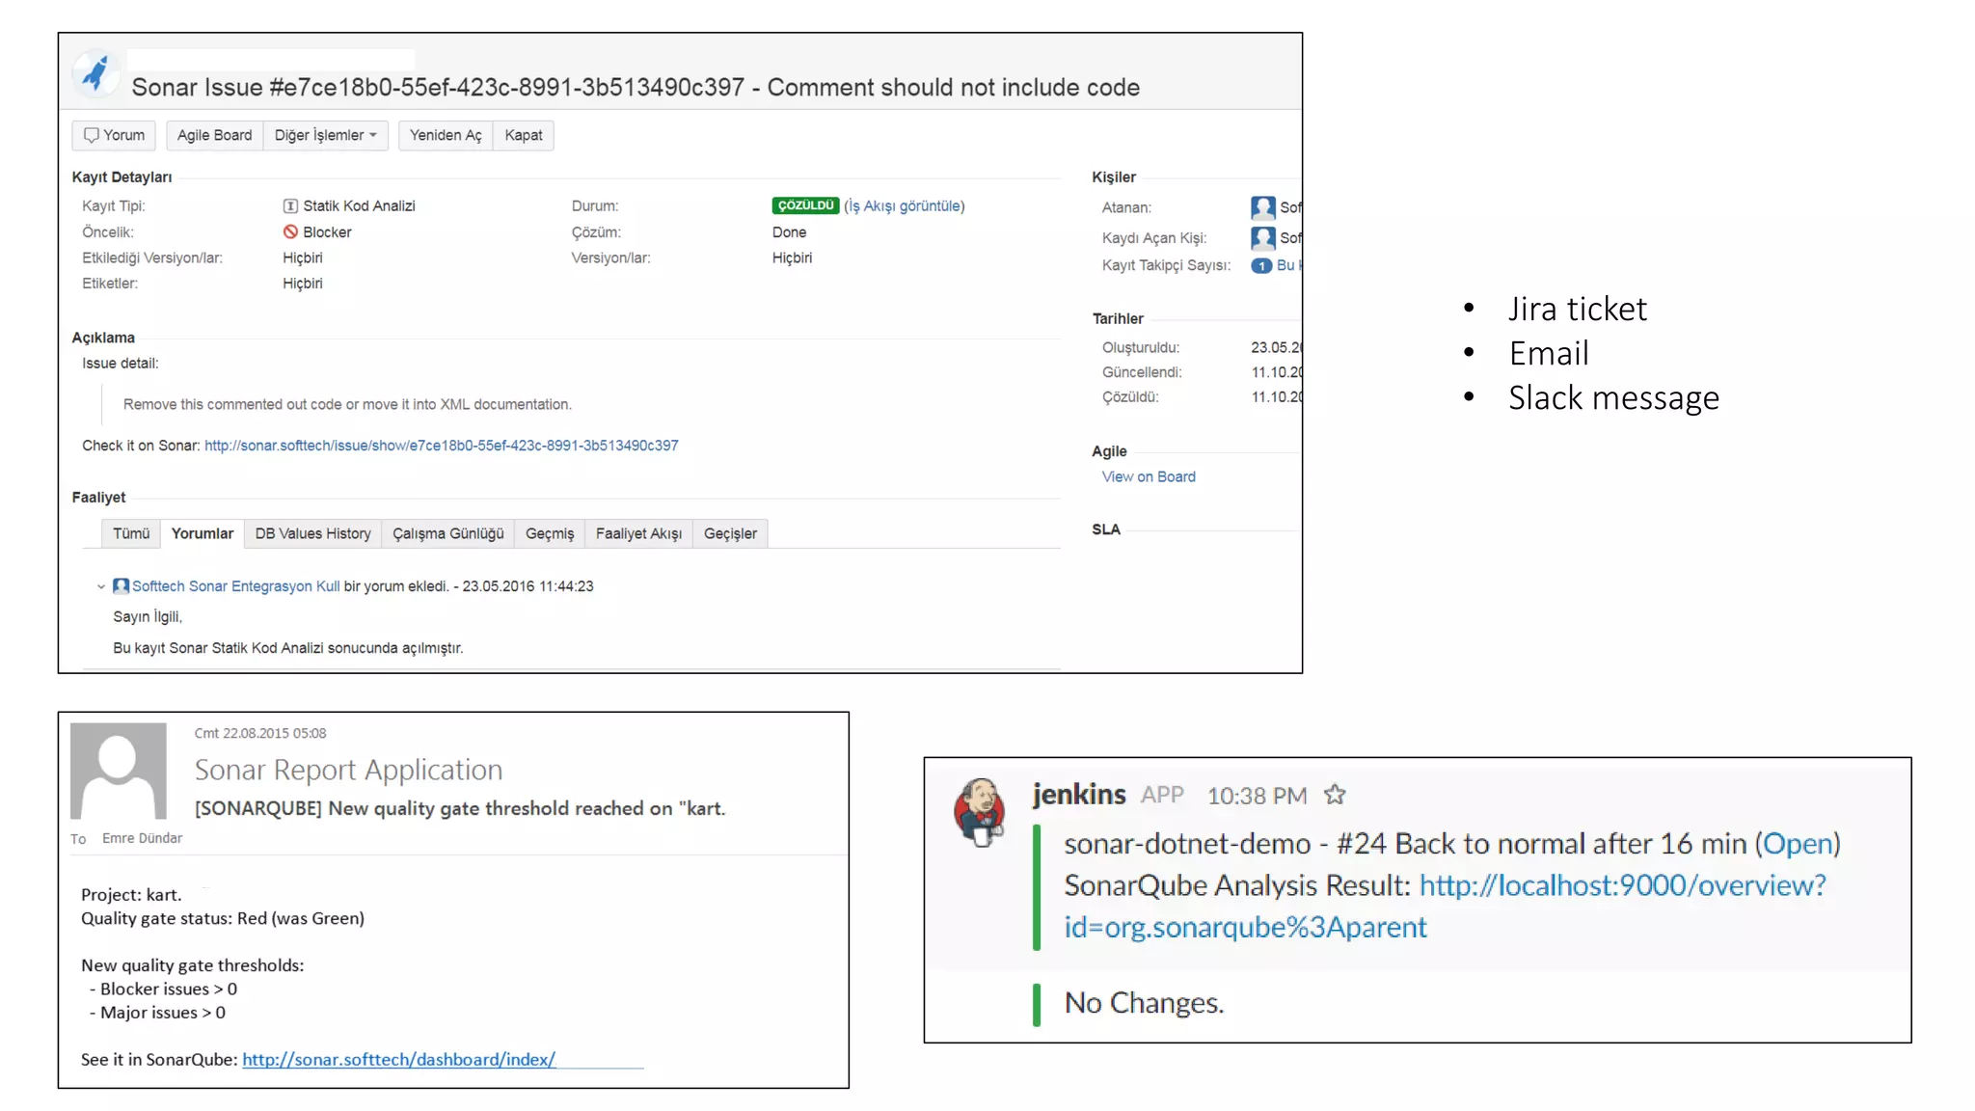Click the jenkins sender name in Slack

click(x=1079, y=794)
